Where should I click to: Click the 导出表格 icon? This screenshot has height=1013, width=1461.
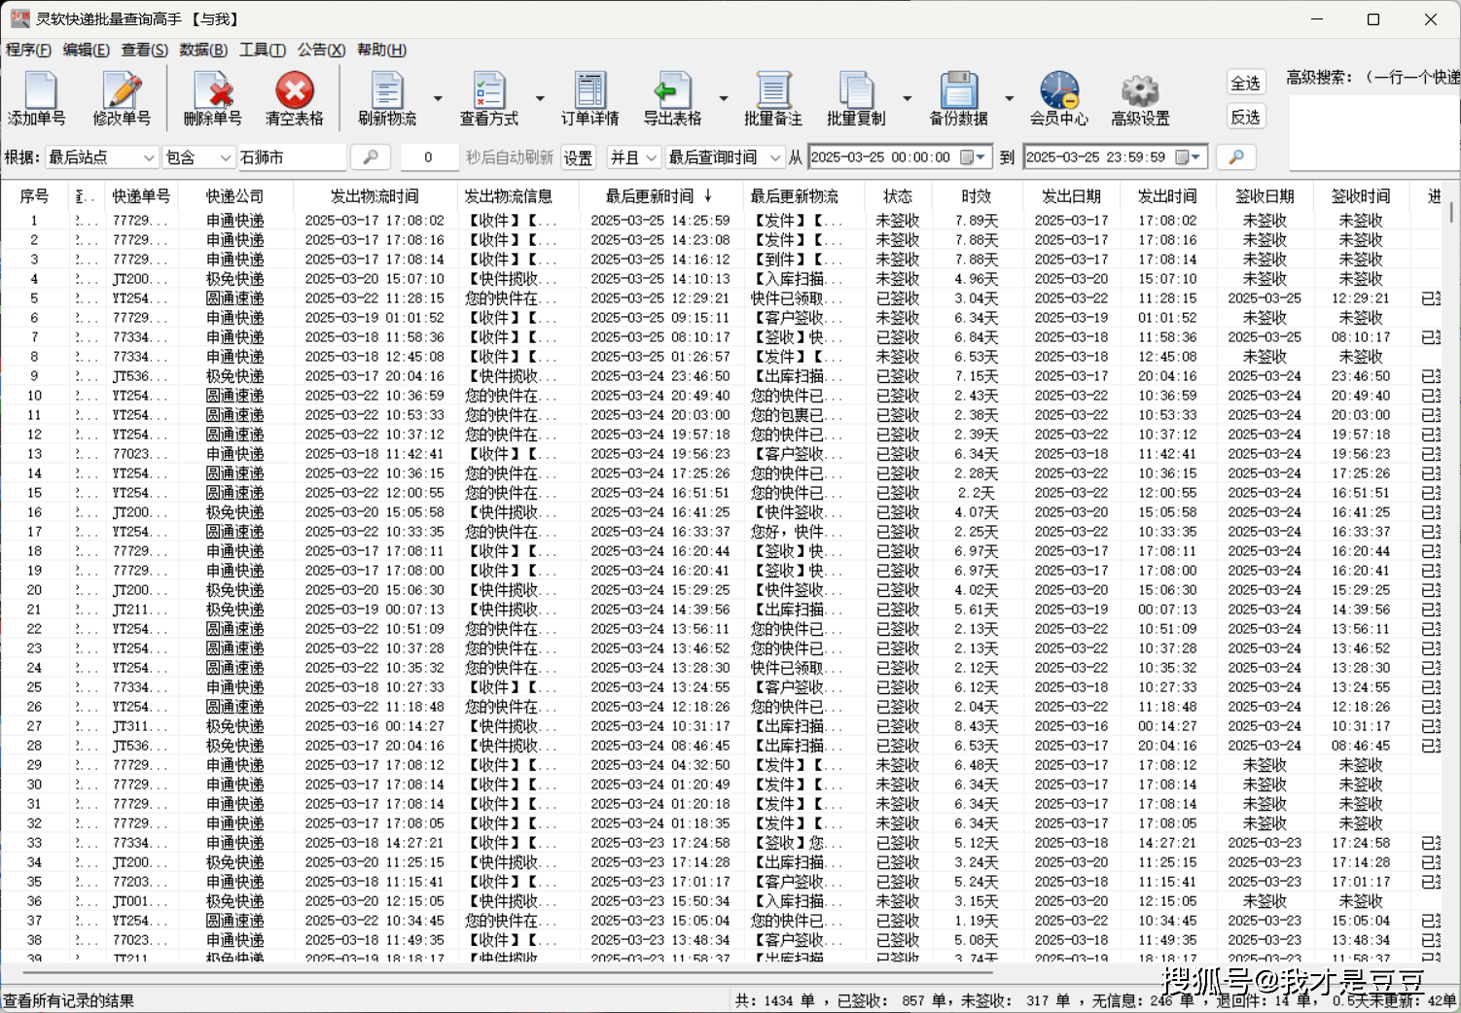[671, 99]
